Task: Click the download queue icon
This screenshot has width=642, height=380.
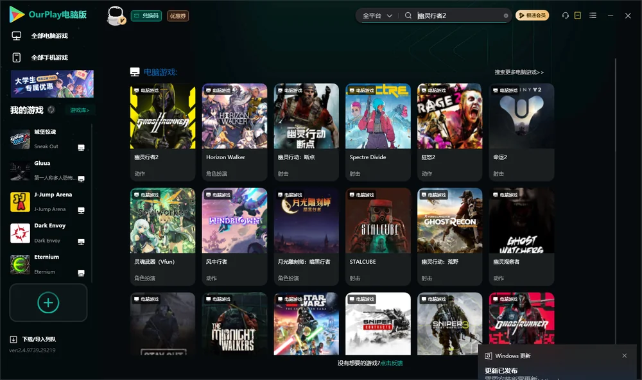Action: click(13, 339)
